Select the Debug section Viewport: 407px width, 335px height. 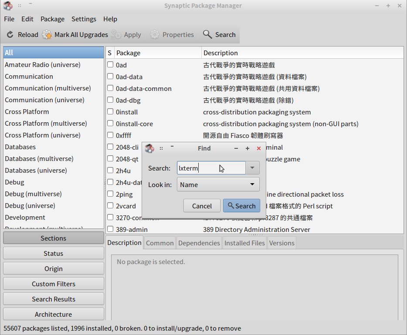54,182
